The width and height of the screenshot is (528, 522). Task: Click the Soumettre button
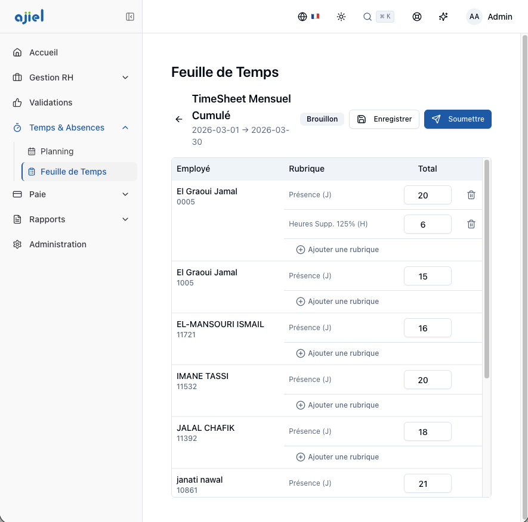coord(458,119)
